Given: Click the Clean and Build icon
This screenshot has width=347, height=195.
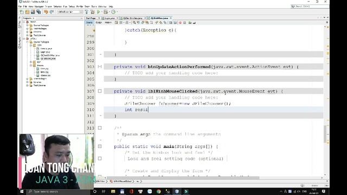Looking at the screenshot, I should click(93, 12).
